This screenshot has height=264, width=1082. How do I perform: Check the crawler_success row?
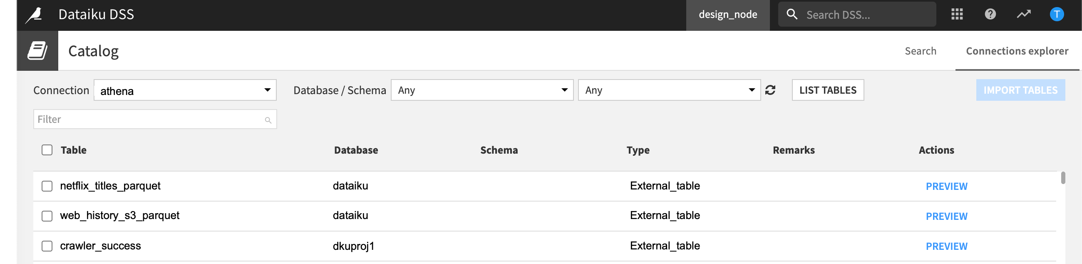click(47, 246)
